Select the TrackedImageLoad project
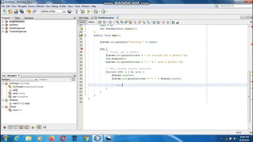 click(18, 32)
